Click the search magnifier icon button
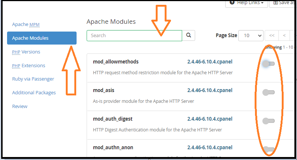Viewport: 297px width, 160px height. [x=188, y=35]
